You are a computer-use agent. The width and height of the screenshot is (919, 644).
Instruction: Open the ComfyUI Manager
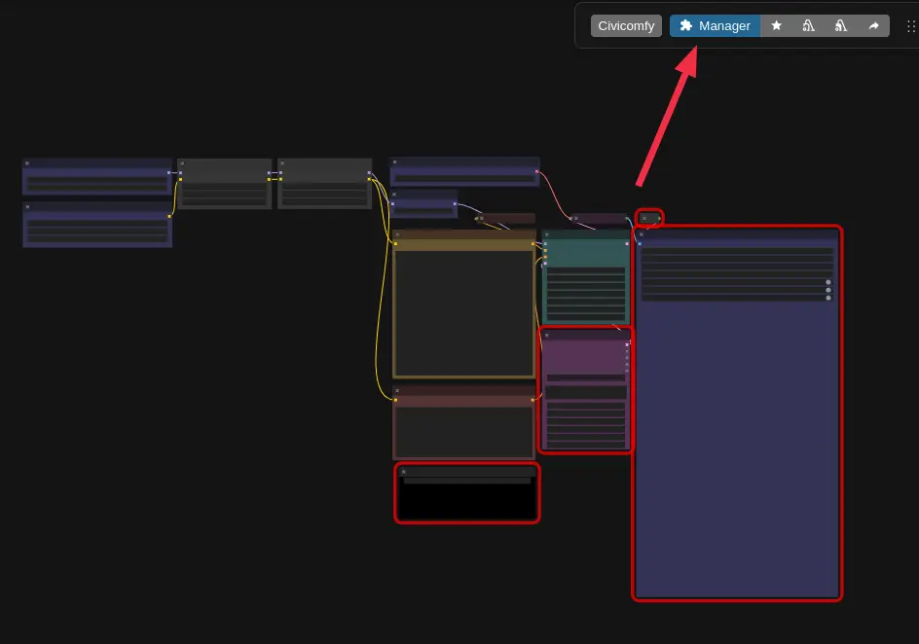[715, 26]
